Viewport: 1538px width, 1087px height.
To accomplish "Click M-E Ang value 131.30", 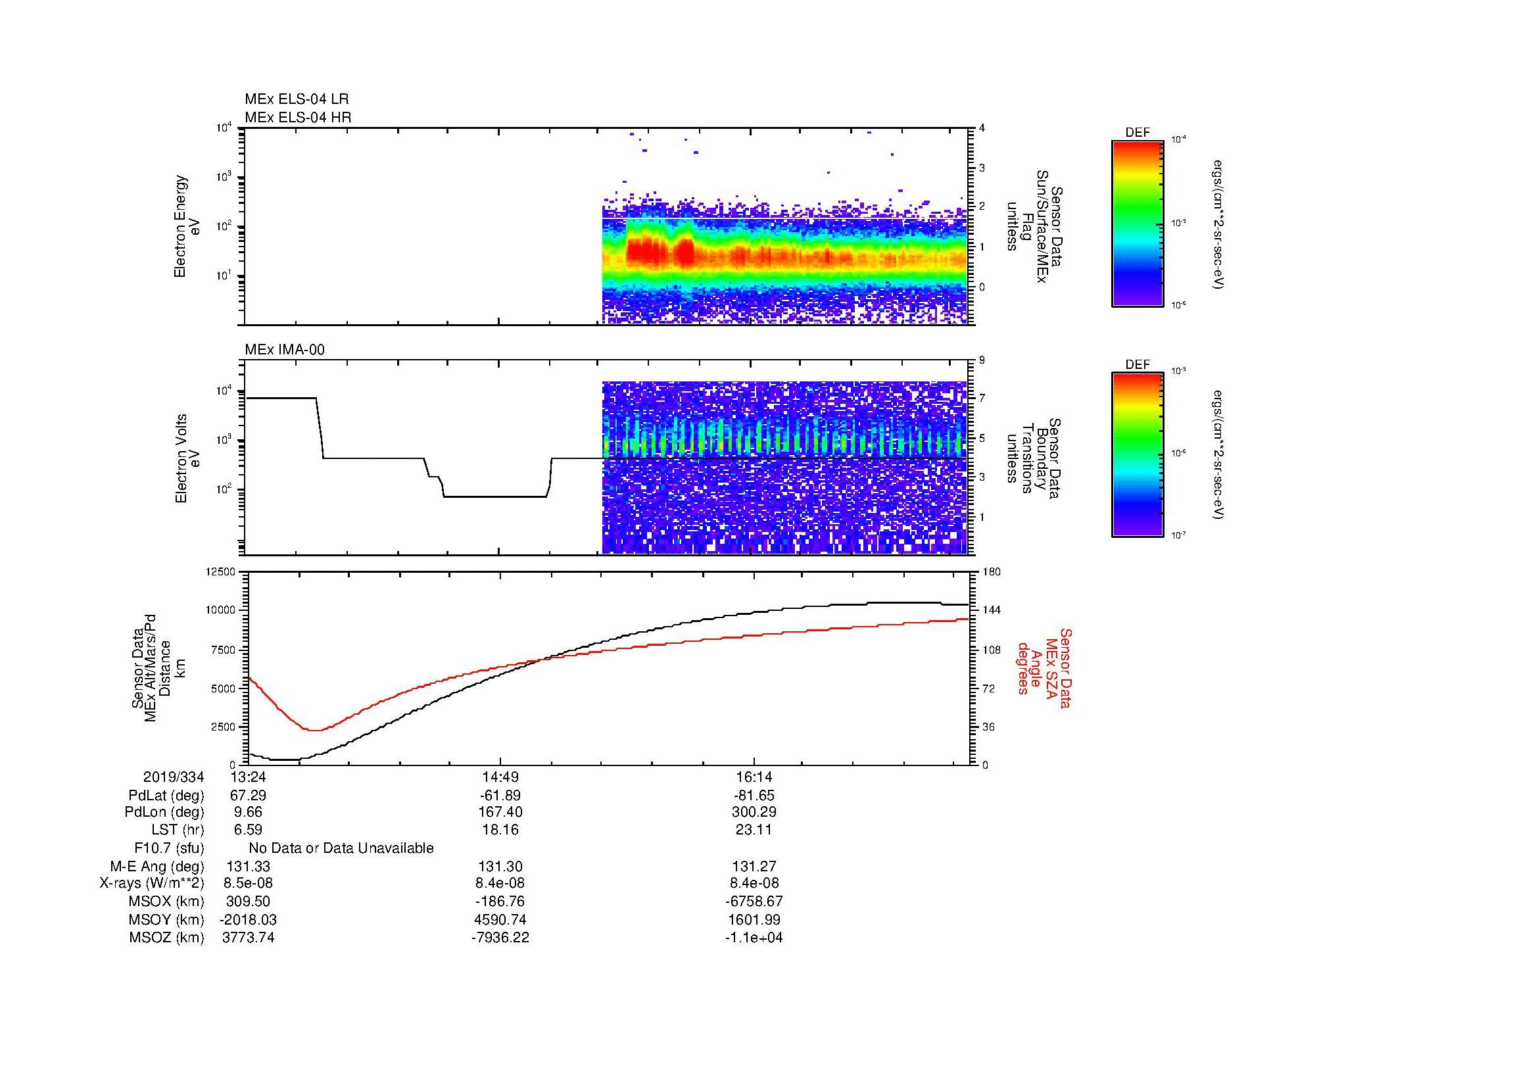I will pos(500,867).
